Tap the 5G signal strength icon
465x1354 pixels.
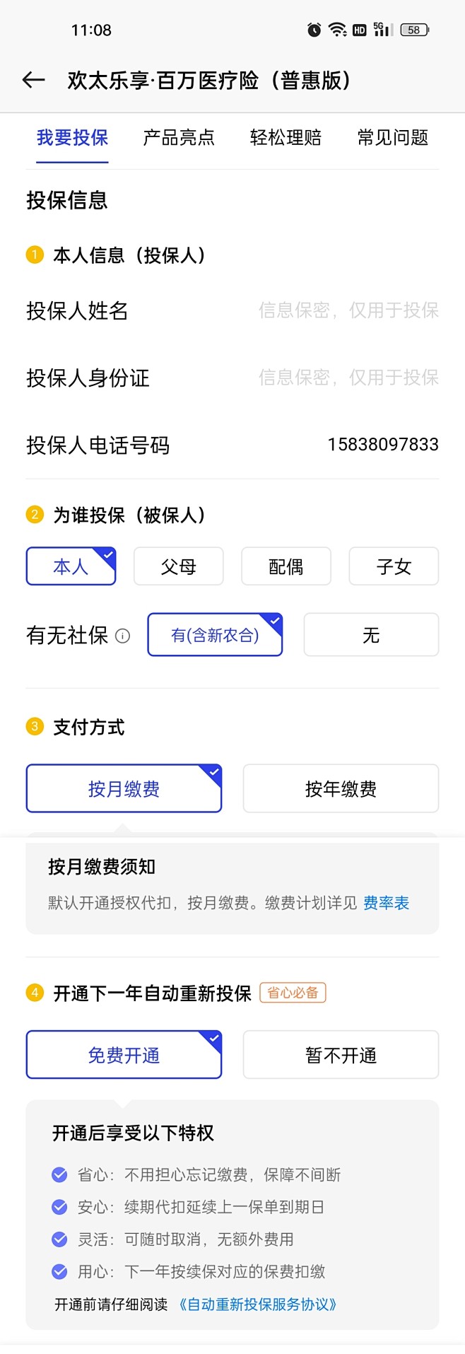pyautogui.click(x=382, y=30)
